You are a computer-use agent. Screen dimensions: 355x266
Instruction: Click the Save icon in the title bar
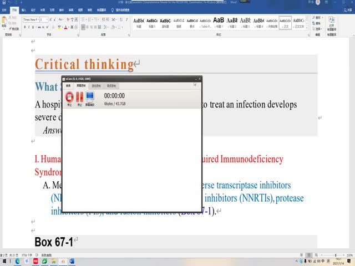tap(3, 3)
